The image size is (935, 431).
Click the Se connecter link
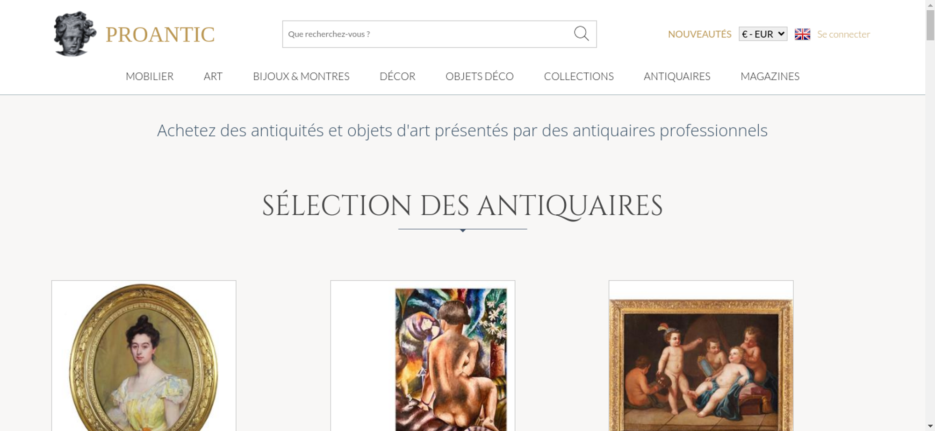[843, 34]
